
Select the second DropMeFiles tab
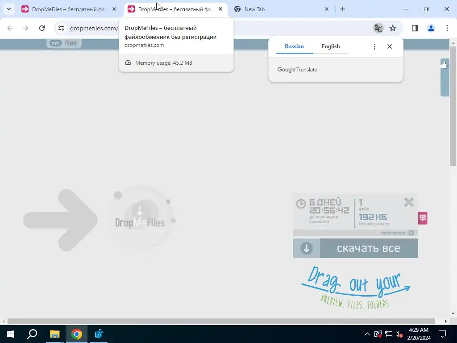click(x=176, y=9)
